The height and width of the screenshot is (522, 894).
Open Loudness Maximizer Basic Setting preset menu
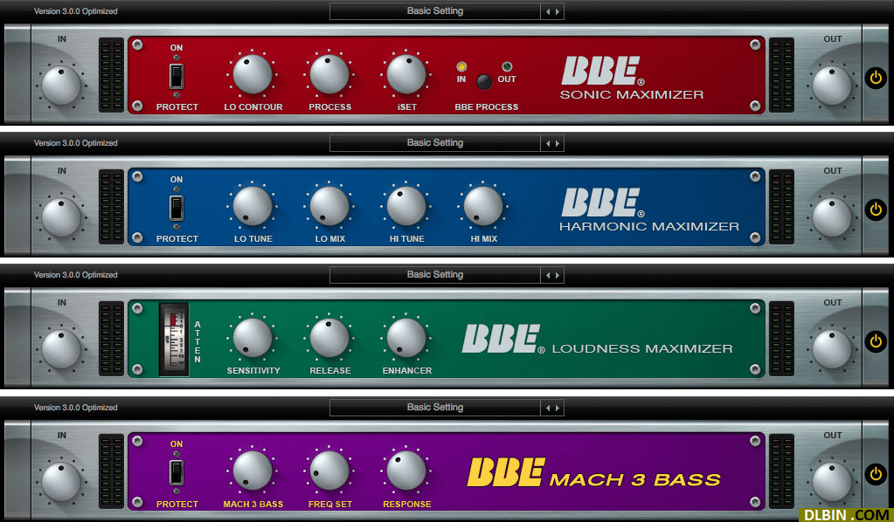tap(435, 275)
